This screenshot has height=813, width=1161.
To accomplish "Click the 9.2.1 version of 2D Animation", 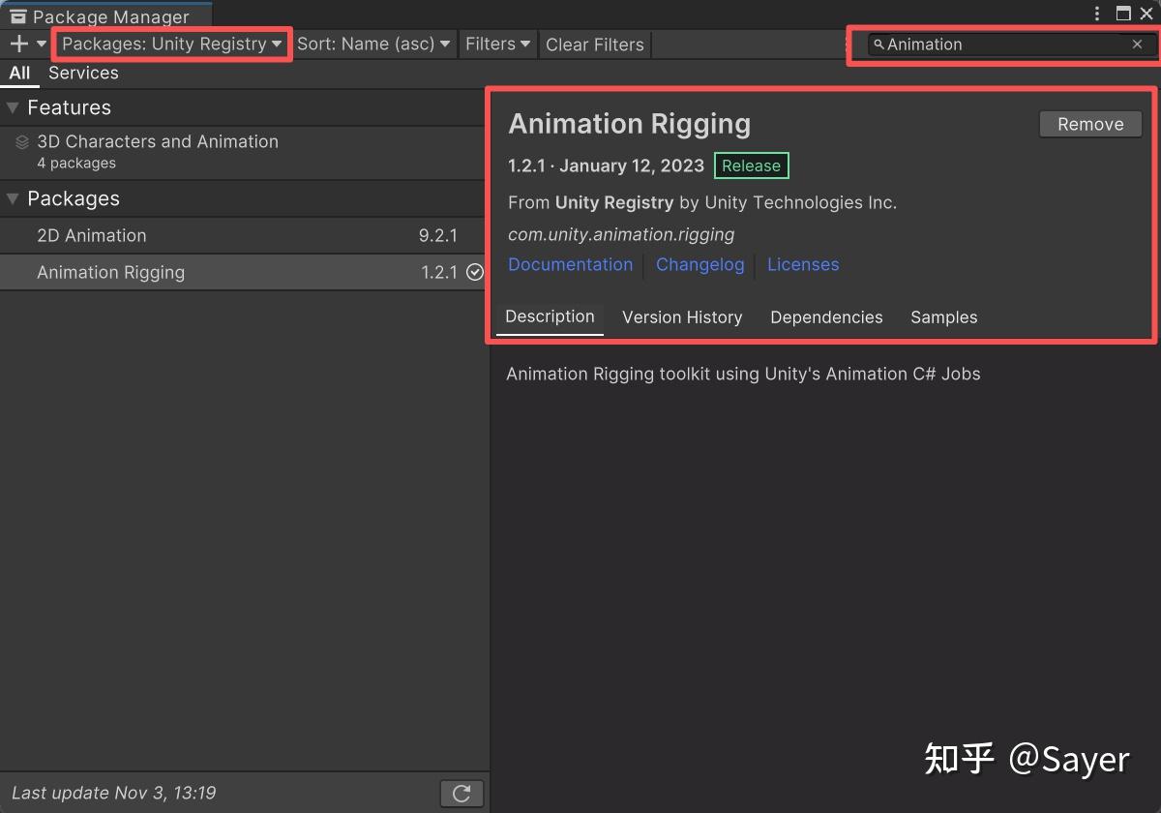I will pos(438,235).
